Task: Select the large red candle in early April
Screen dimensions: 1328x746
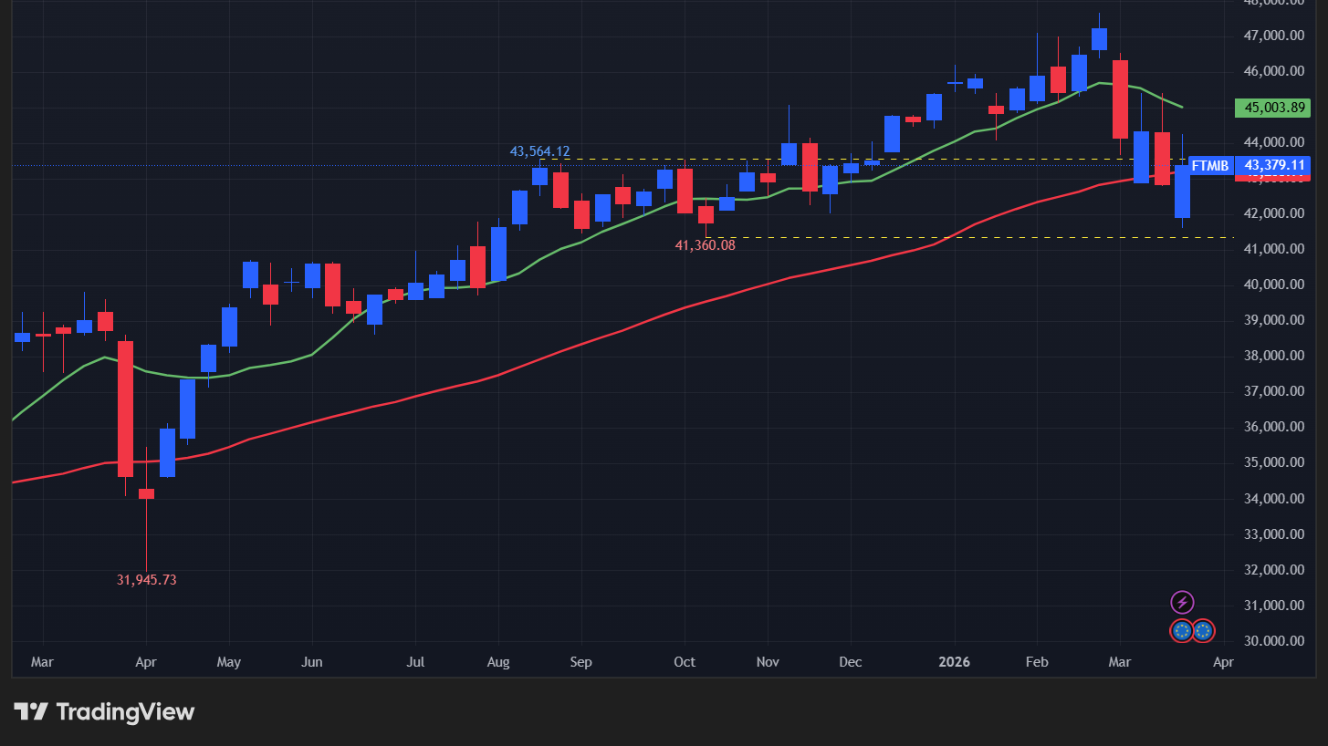Action: point(126,409)
